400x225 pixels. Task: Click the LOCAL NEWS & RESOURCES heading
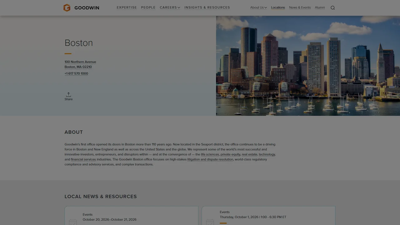[x=101, y=197]
